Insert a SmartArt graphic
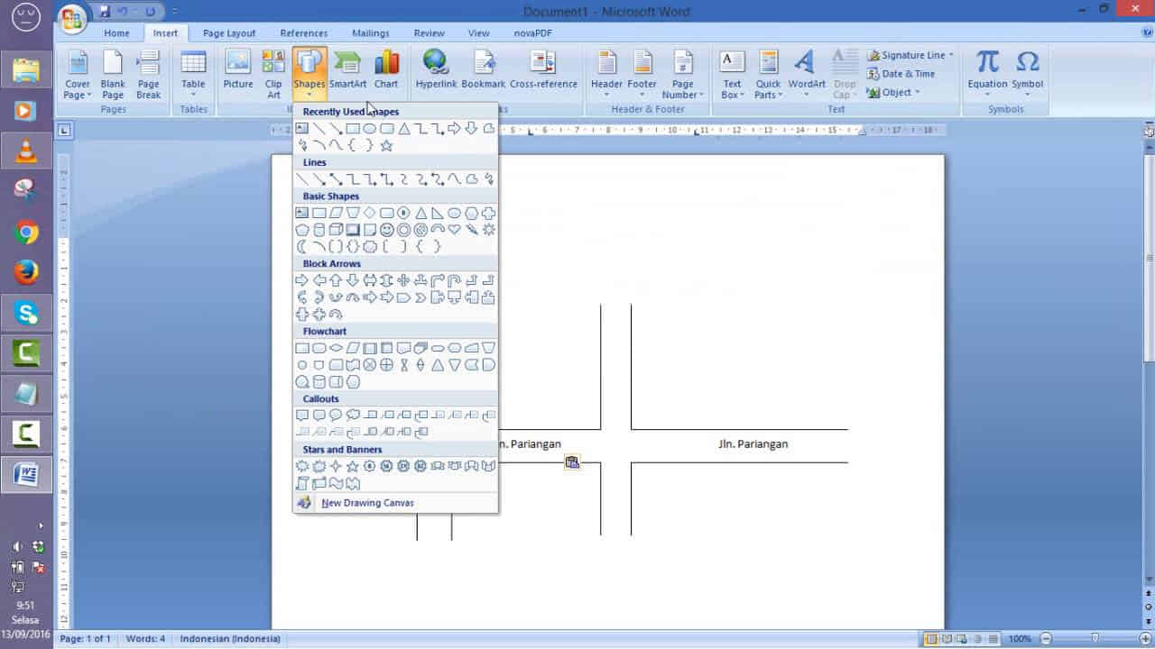1155x649 pixels. click(347, 70)
